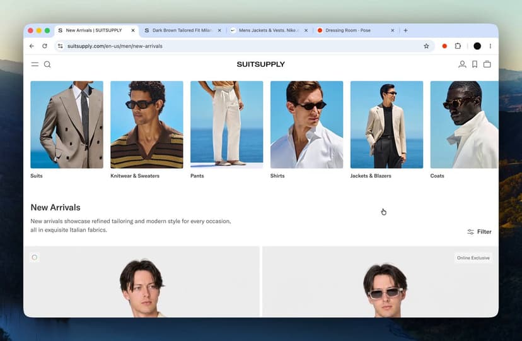Open the Suits category link
The height and width of the screenshot is (341, 522).
[37, 176]
